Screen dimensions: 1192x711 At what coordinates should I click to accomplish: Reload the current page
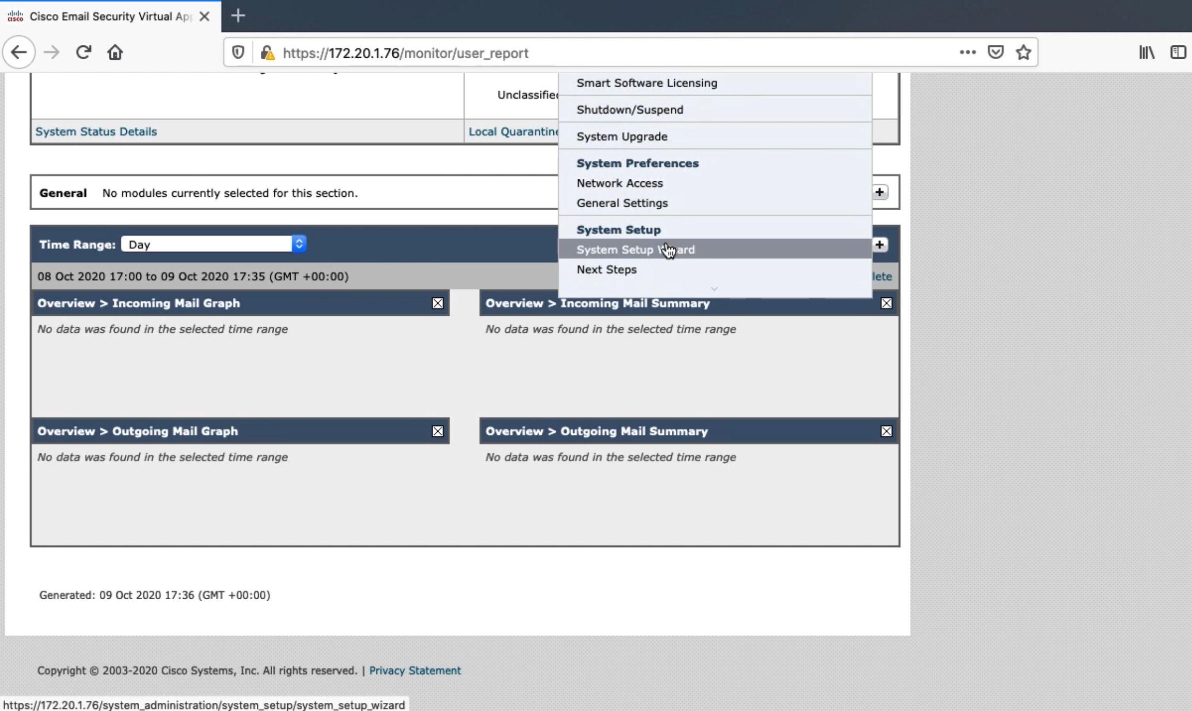coord(84,53)
